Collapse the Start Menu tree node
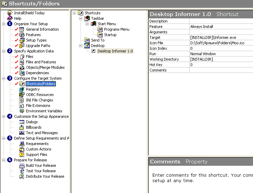253x193 pixels. (x=87, y=24)
